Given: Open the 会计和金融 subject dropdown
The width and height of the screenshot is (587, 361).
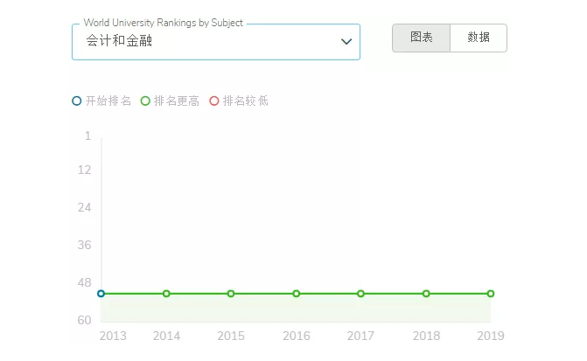Looking at the screenshot, I should tap(216, 42).
